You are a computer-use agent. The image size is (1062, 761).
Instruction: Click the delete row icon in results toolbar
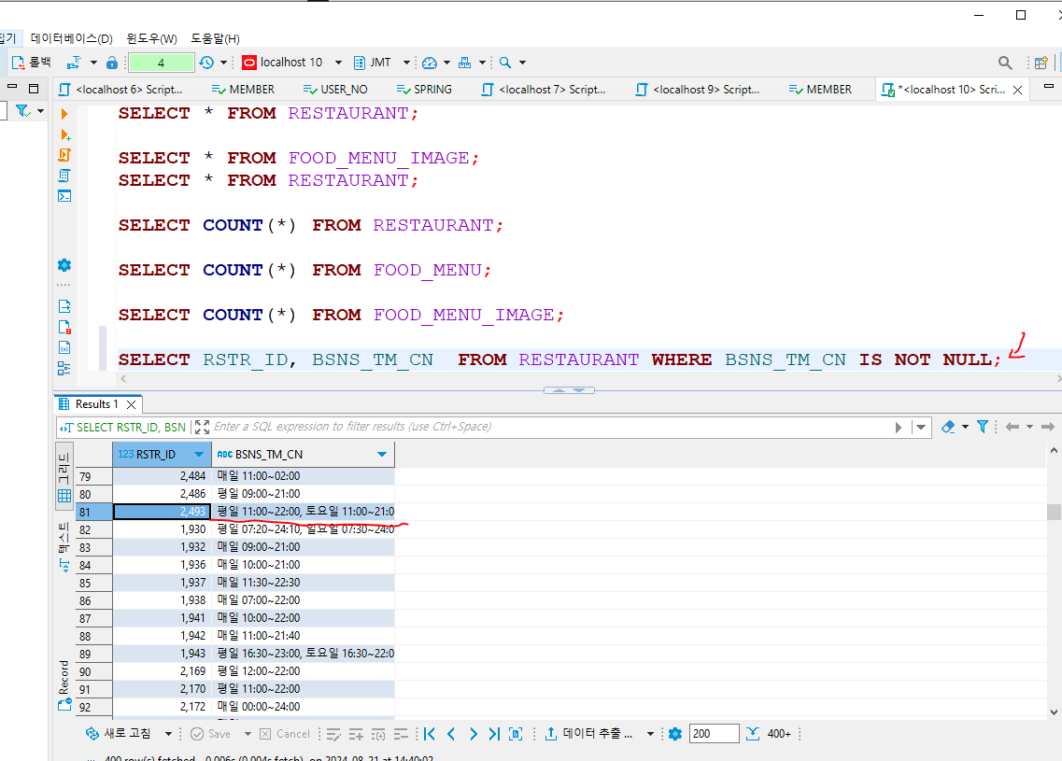pos(401,734)
